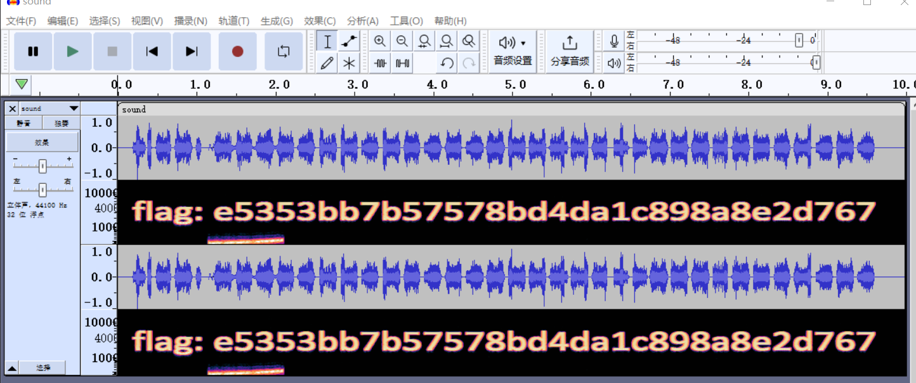Open the 帮助(H) menu
Viewport: 916px width, 383px height.
pyautogui.click(x=450, y=21)
